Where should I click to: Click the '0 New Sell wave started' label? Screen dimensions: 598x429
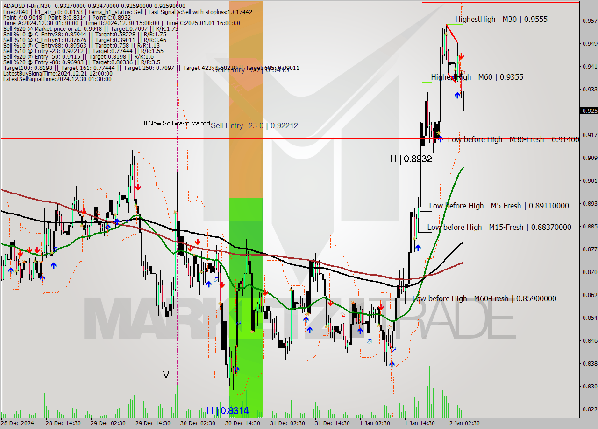(x=177, y=123)
